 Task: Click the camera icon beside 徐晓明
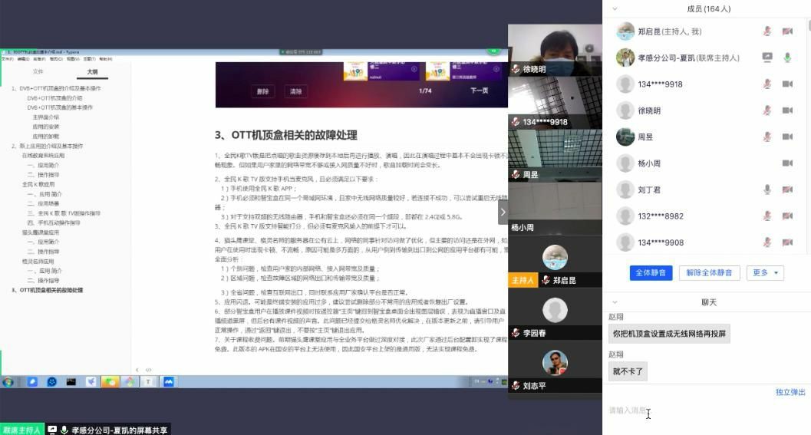[x=787, y=110]
